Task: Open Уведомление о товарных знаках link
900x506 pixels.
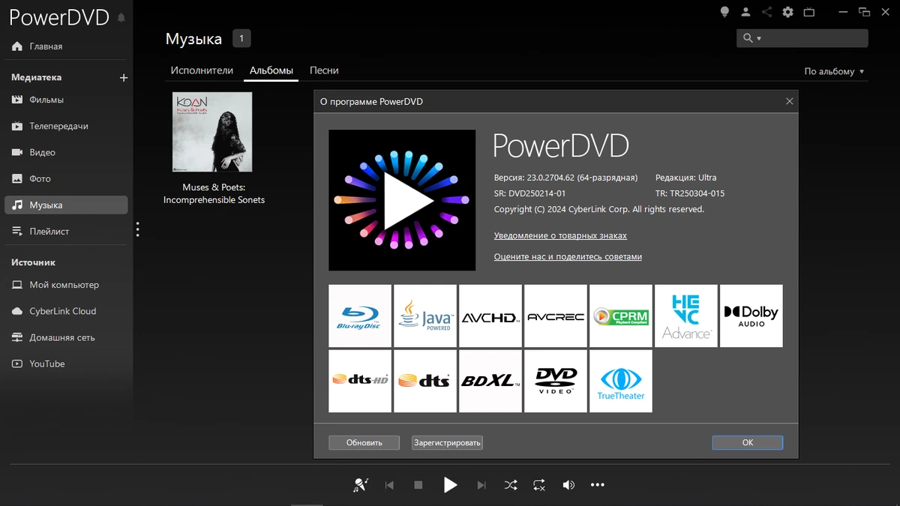Action: tap(560, 235)
